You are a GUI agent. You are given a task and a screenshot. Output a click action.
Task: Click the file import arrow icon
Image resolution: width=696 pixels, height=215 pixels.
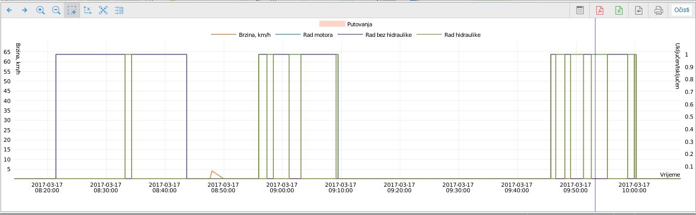point(639,10)
